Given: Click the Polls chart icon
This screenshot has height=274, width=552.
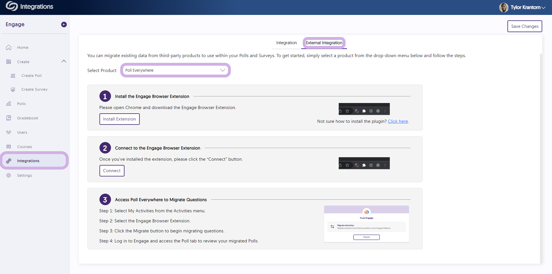Looking at the screenshot, I should (x=9, y=104).
